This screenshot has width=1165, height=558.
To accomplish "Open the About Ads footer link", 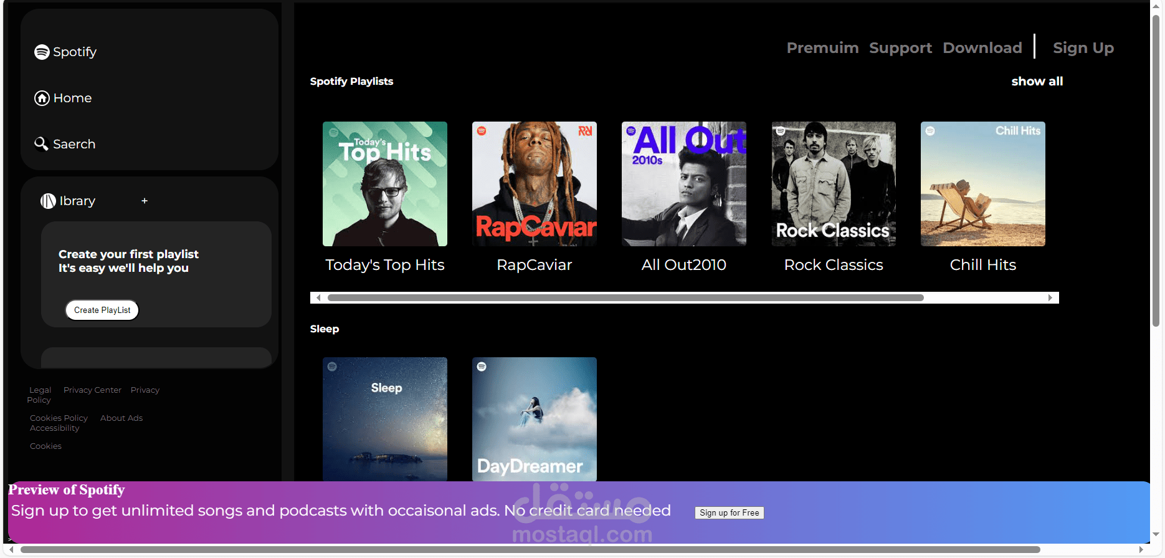I will [x=121, y=418].
